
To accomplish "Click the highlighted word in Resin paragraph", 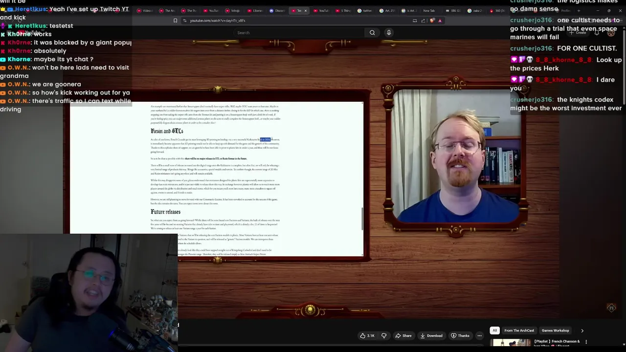I will tap(265, 140).
